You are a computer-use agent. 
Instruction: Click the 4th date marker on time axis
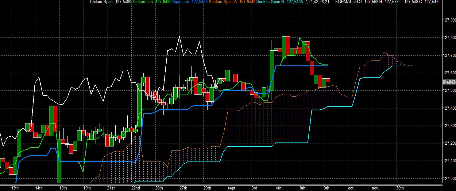click(x=278, y=188)
